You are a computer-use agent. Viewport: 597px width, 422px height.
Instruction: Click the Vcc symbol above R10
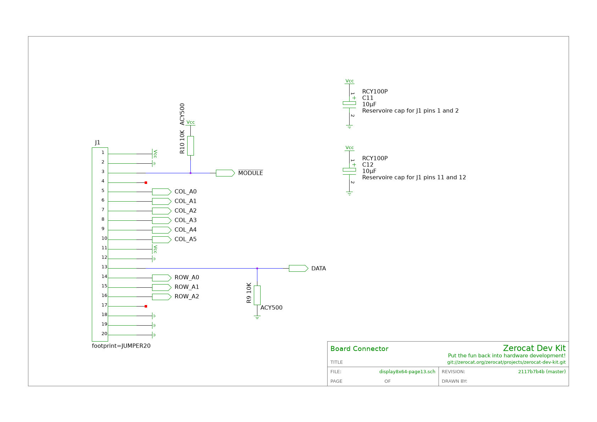[x=190, y=123]
